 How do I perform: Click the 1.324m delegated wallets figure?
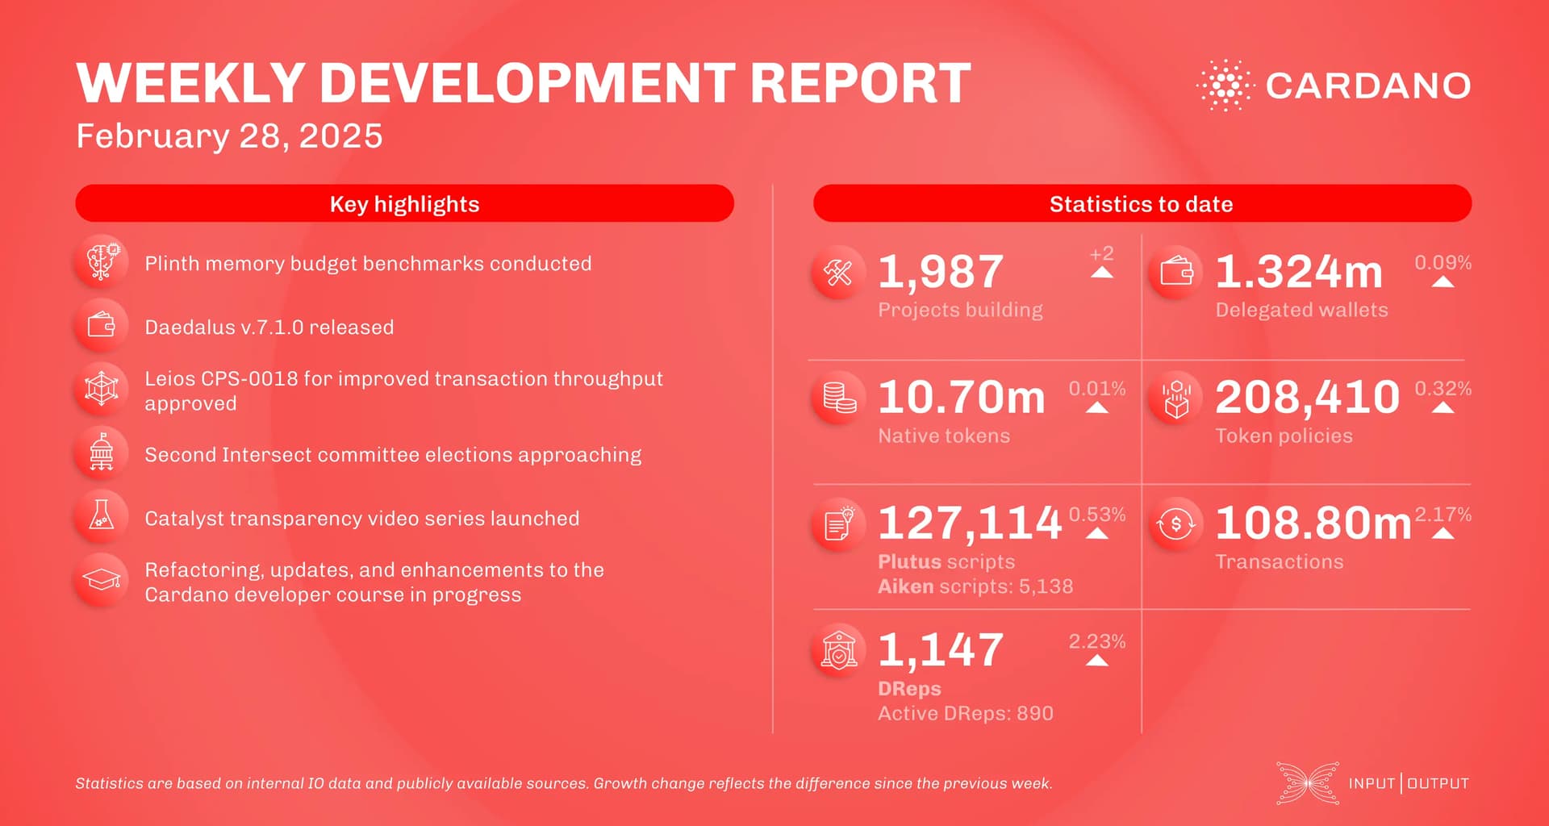pyautogui.click(x=1299, y=272)
